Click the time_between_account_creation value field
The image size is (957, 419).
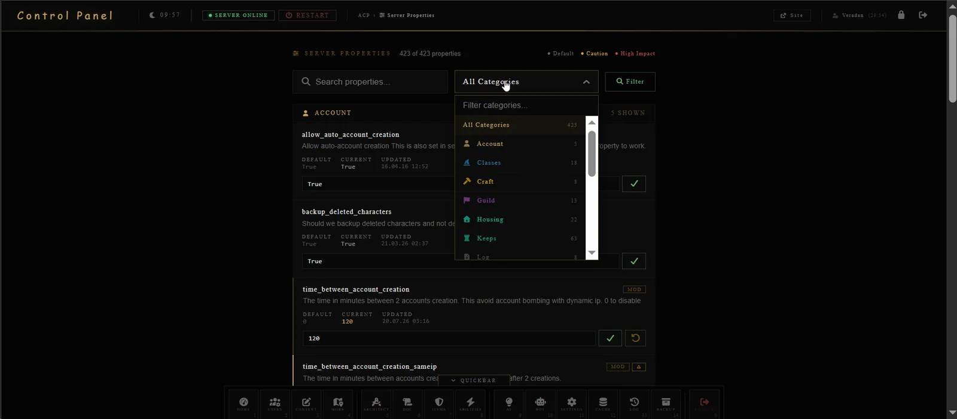(449, 338)
